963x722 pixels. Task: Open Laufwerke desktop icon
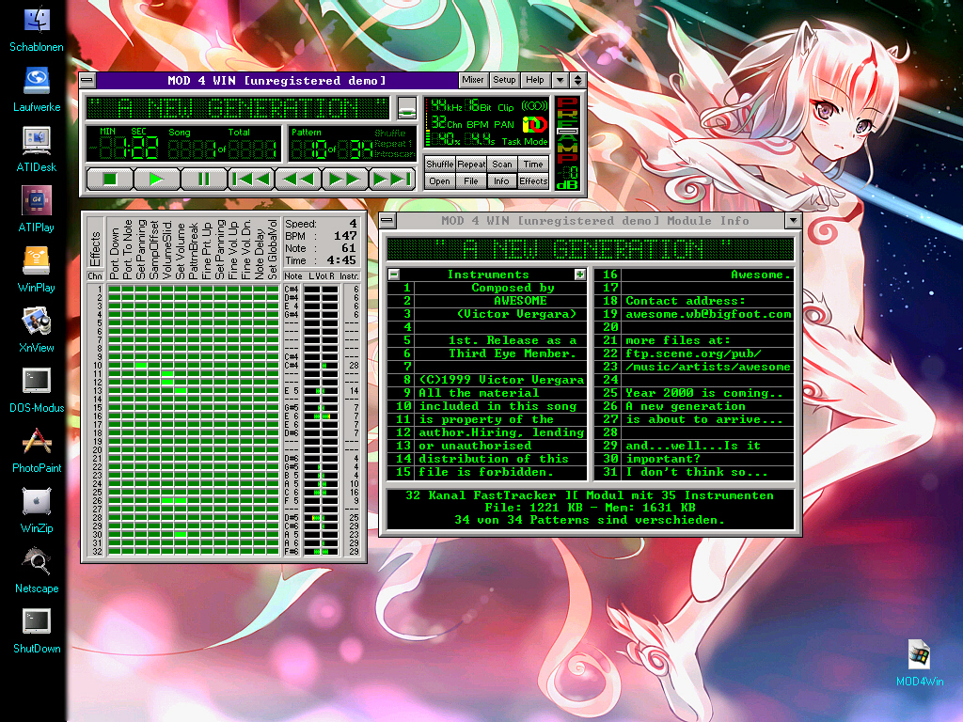point(37,89)
